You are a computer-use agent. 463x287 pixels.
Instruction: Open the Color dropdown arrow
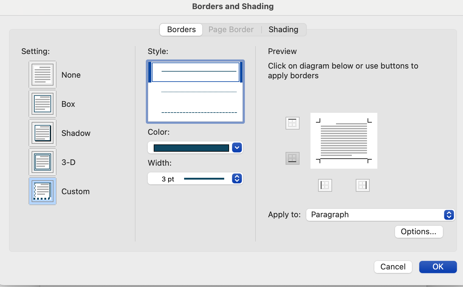[237, 148]
